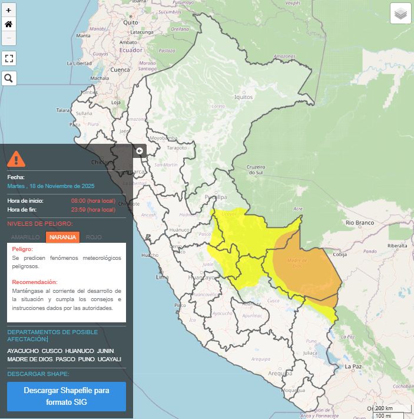Reset map to home view
This screenshot has width=414, height=419.
pyautogui.click(x=9, y=25)
